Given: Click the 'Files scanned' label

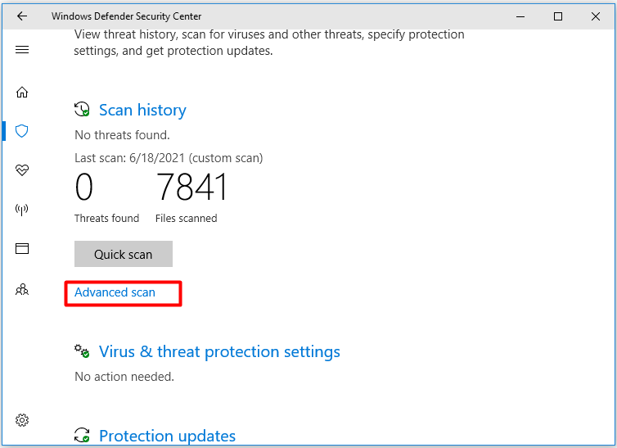Looking at the screenshot, I should (186, 218).
